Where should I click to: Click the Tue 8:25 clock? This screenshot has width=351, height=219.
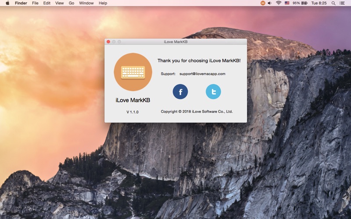319,3
